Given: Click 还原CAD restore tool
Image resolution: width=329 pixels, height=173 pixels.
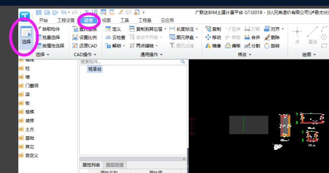Looking at the screenshot, I should [x=85, y=46].
